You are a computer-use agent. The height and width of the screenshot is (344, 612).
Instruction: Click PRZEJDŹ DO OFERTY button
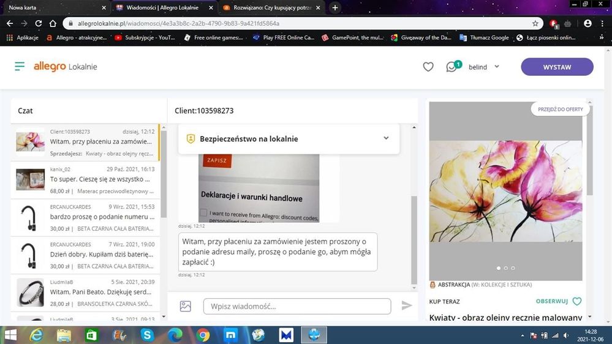[x=560, y=109]
